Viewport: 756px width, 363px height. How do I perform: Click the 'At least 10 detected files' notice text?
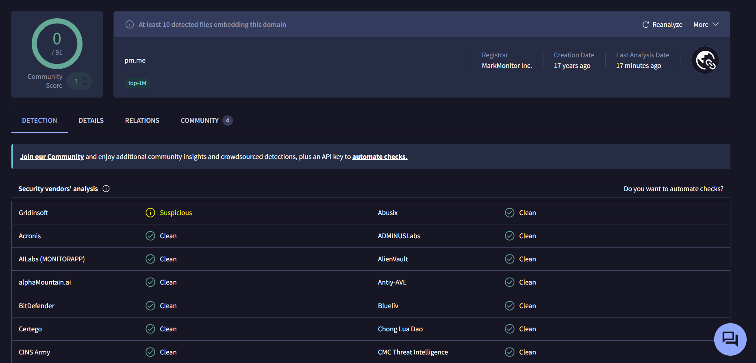(x=212, y=24)
